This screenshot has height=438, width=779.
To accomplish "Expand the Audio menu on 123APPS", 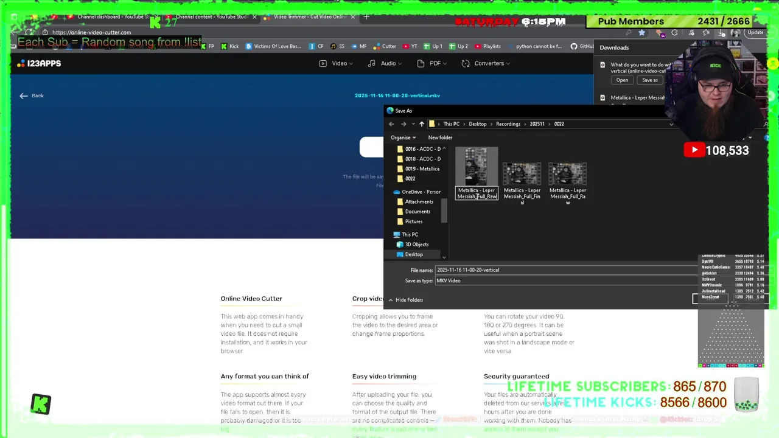I will (x=385, y=63).
